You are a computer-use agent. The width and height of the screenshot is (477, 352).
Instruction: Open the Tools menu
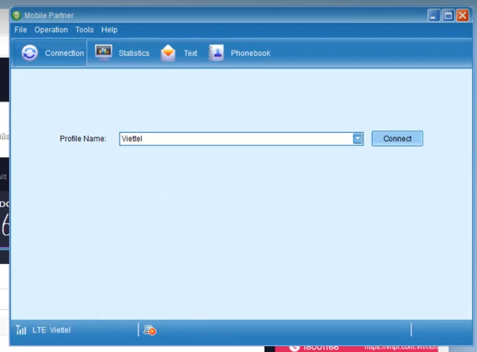click(x=85, y=30)
